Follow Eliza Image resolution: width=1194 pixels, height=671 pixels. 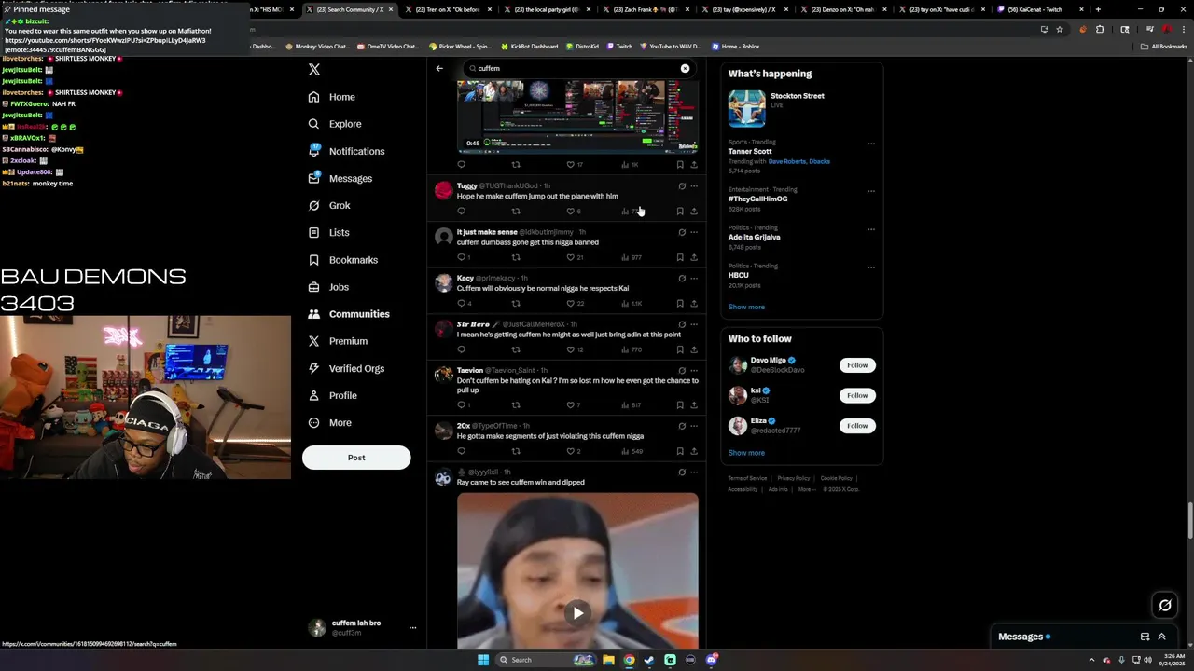[x=857, y=426]
